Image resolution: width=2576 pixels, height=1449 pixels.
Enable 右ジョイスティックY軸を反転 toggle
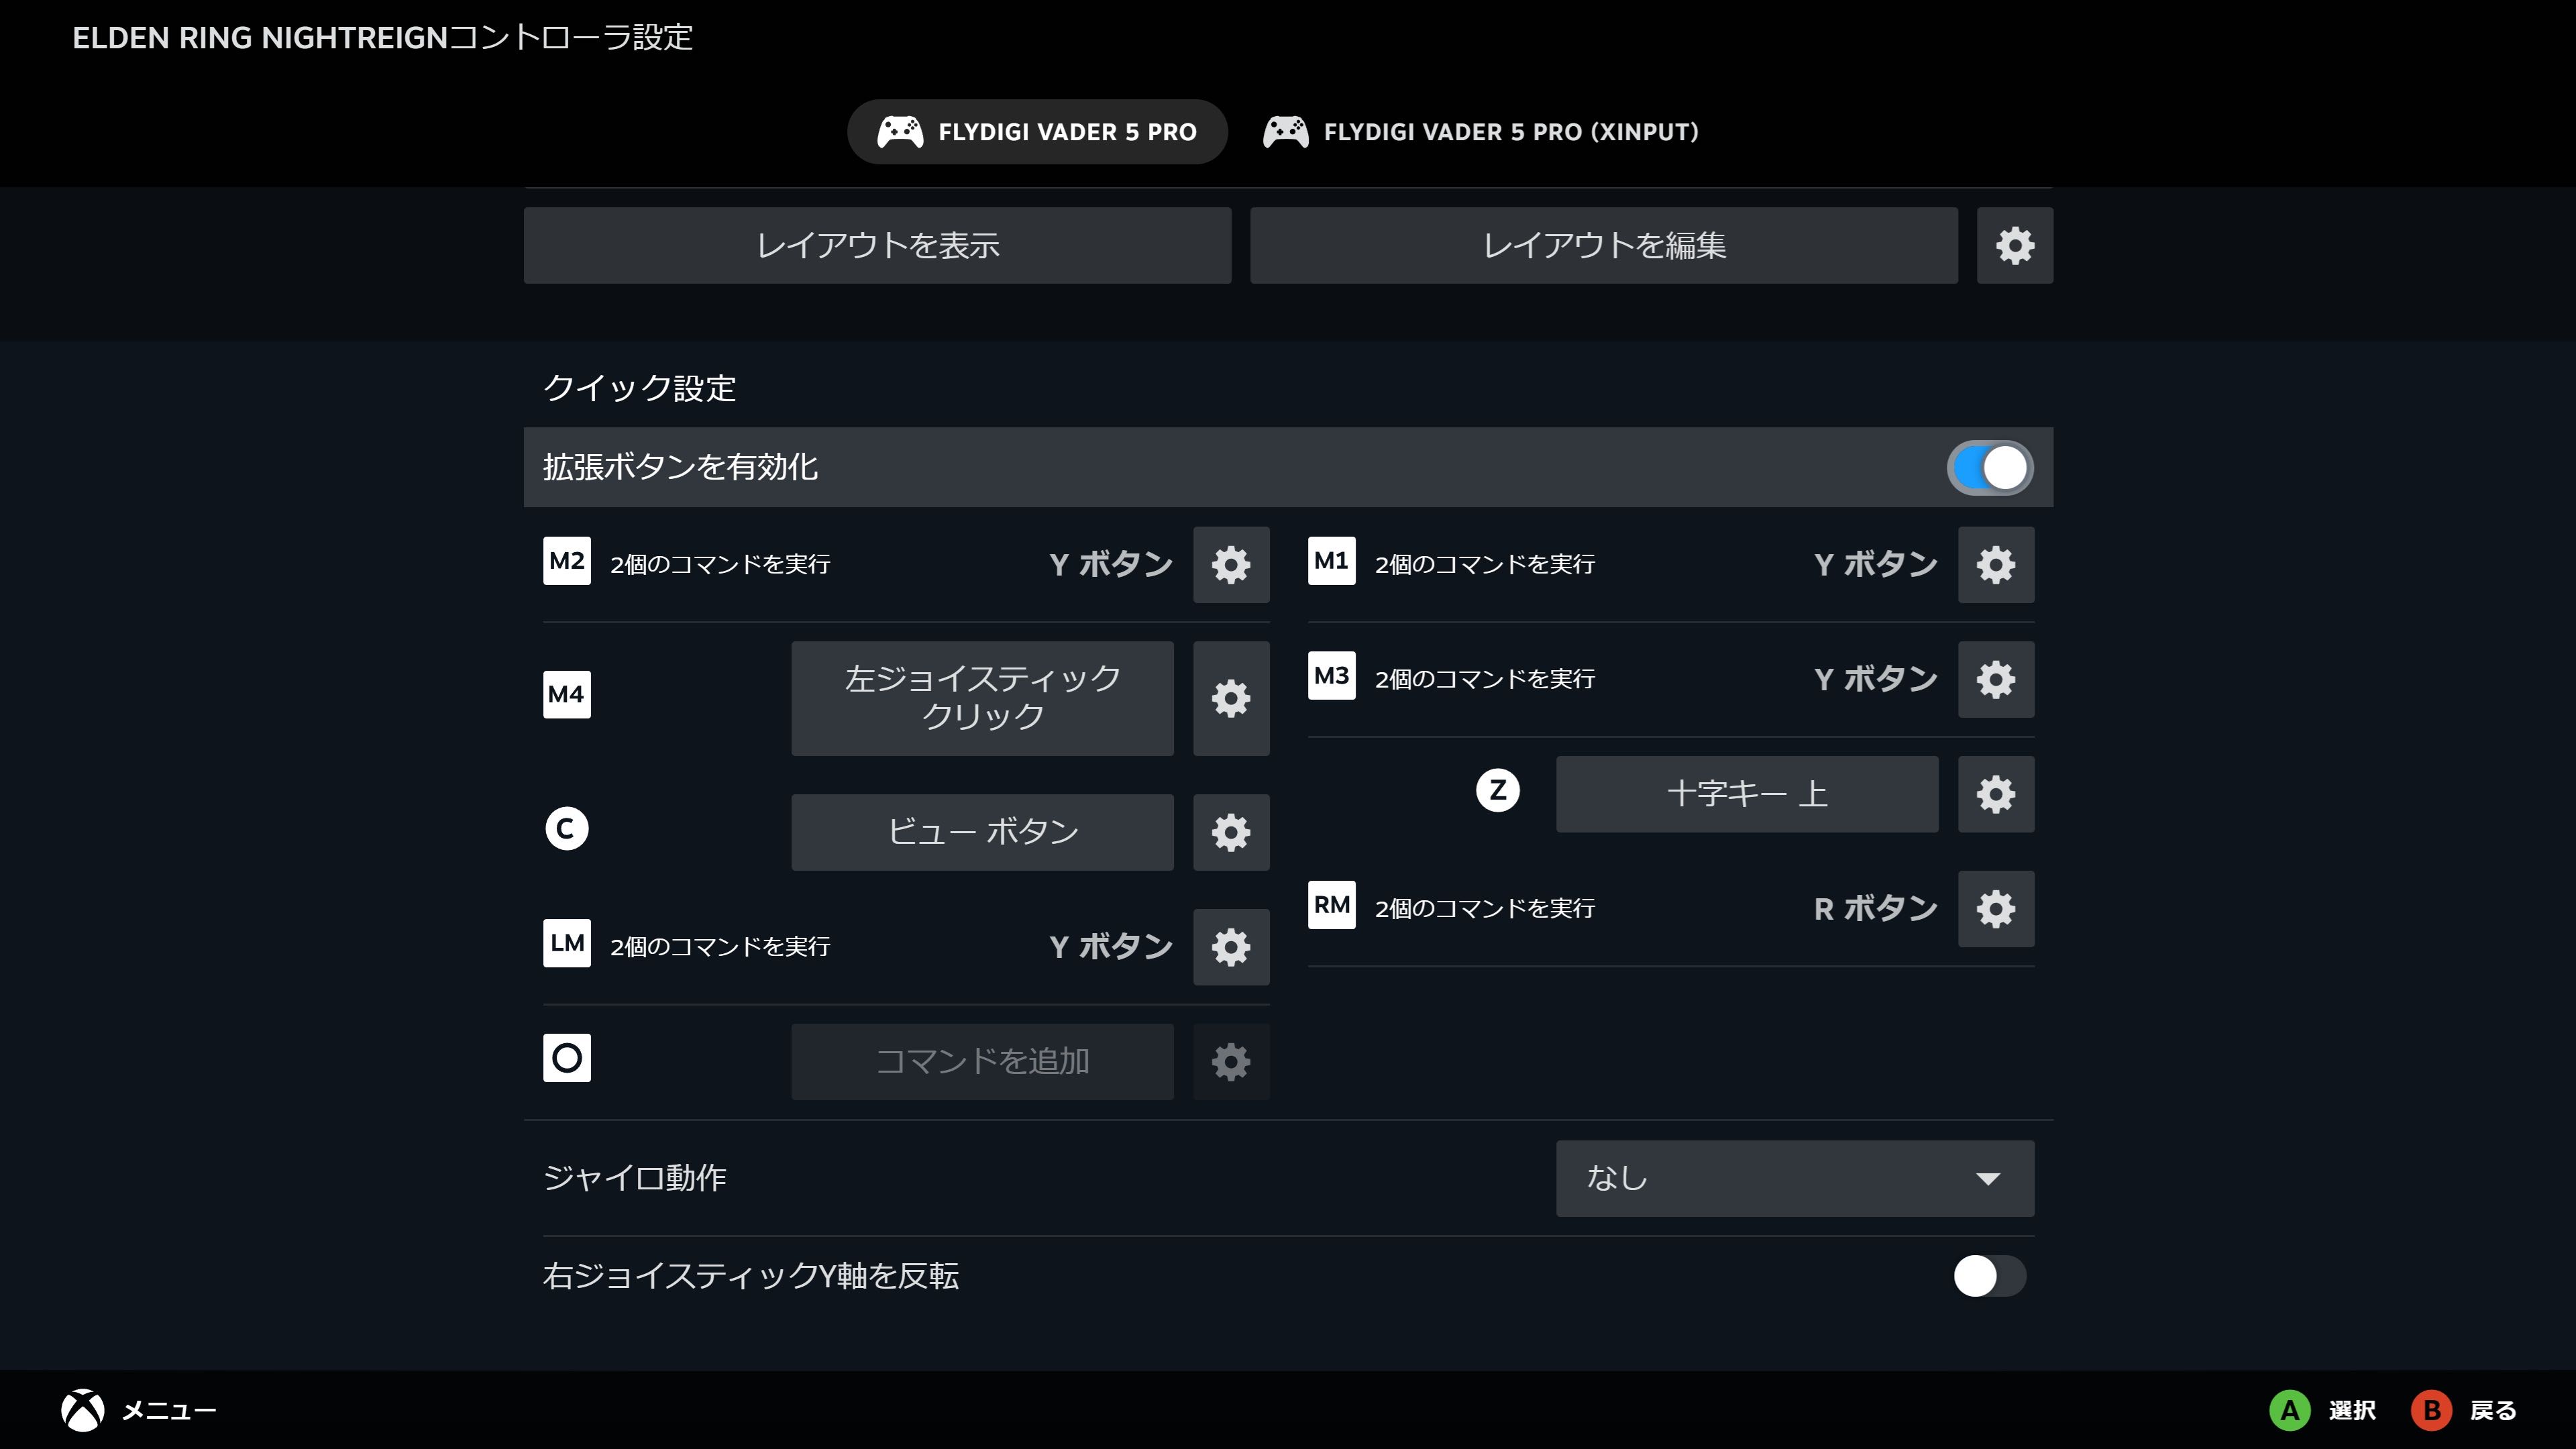pos(1989,1276)
